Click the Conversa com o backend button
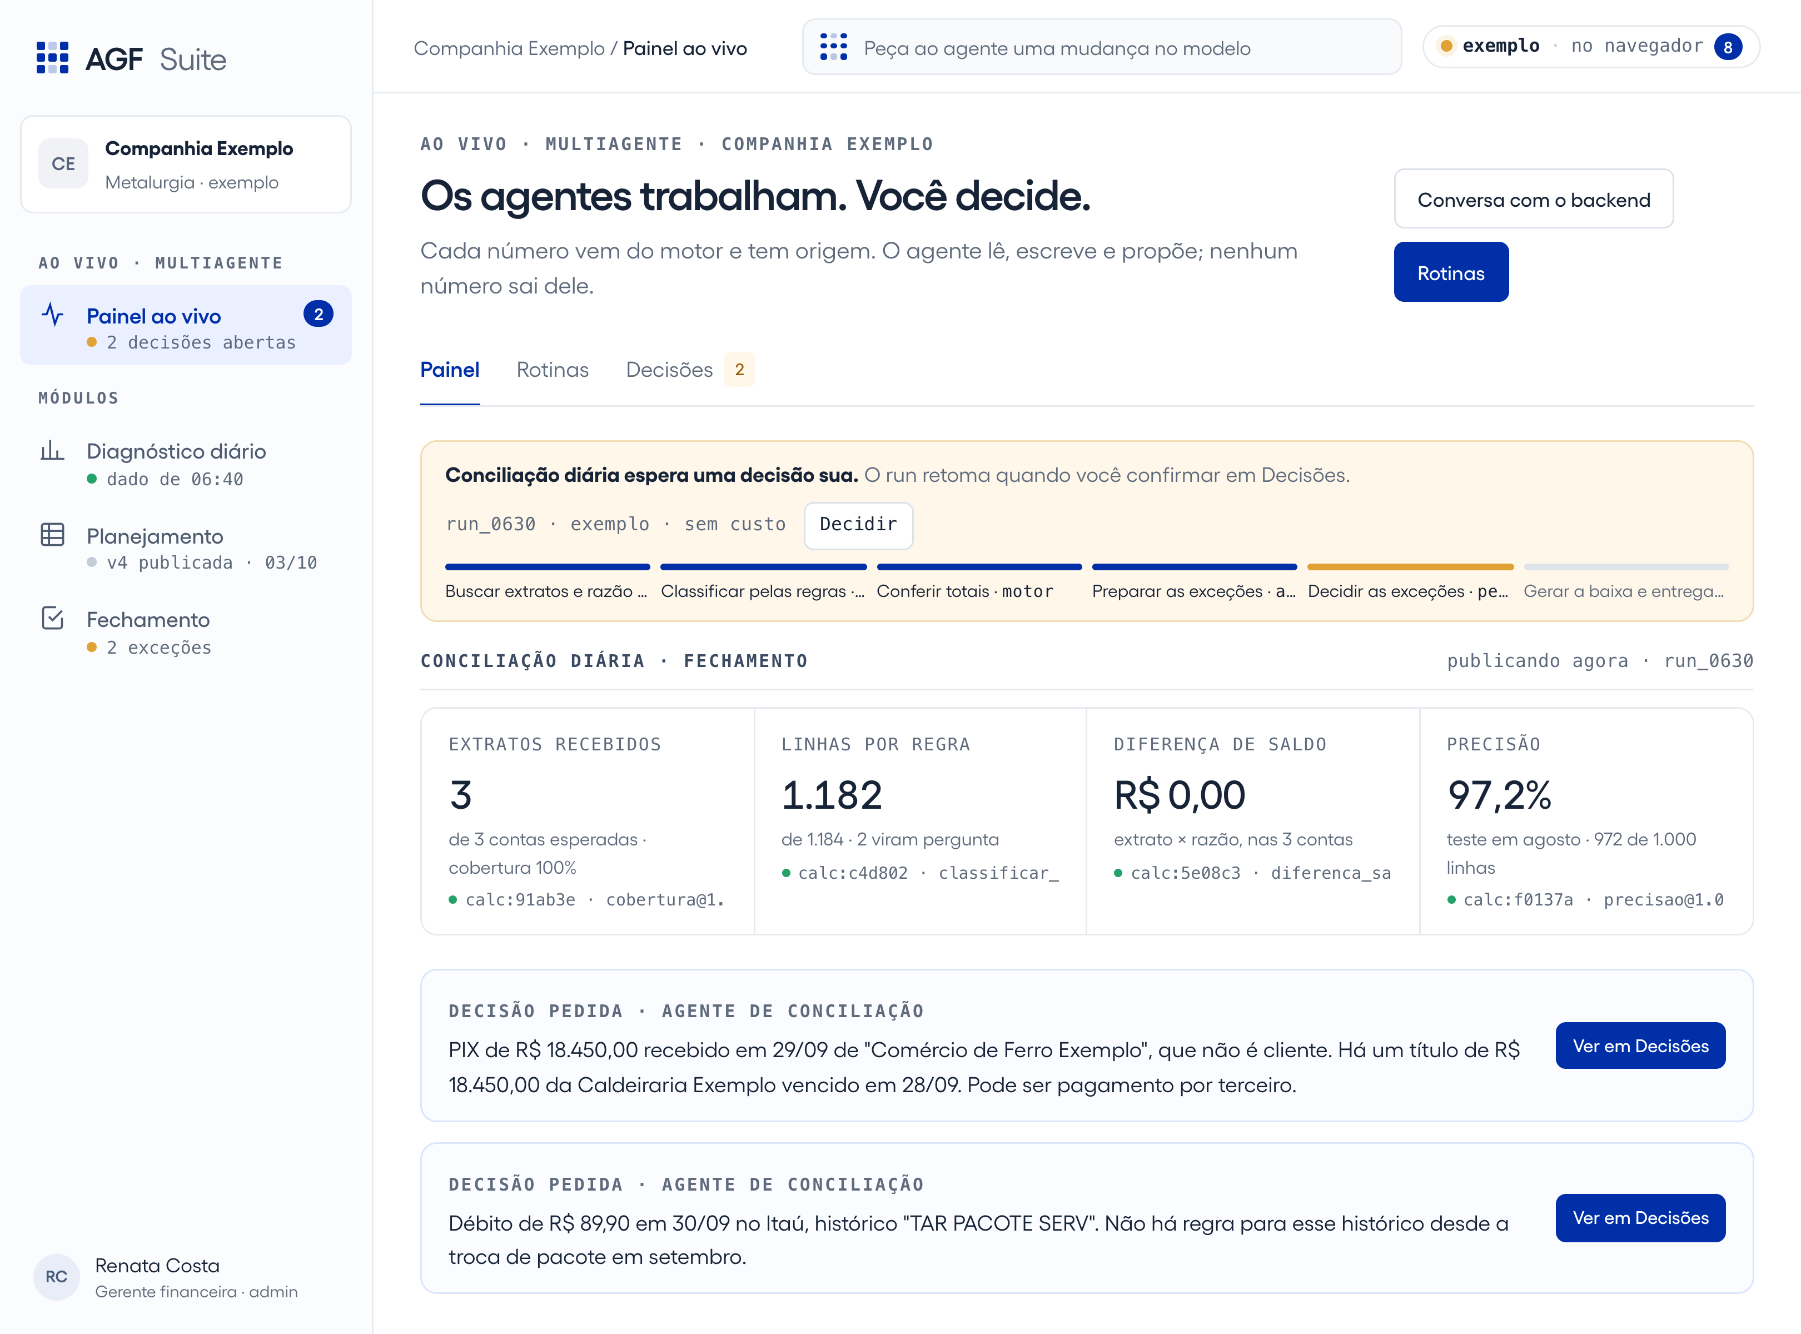Image resolution: width=1801 pixels, height=1334 pixels. [1534, 200]
